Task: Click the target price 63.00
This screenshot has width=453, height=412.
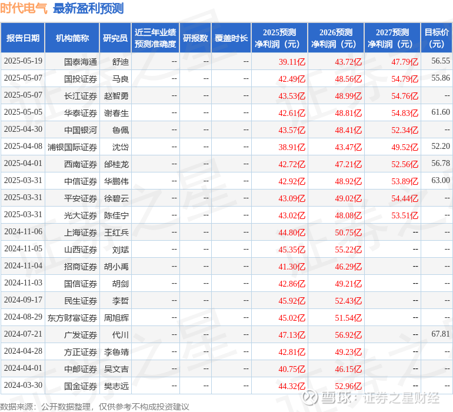Action: [x=441, y=181]
